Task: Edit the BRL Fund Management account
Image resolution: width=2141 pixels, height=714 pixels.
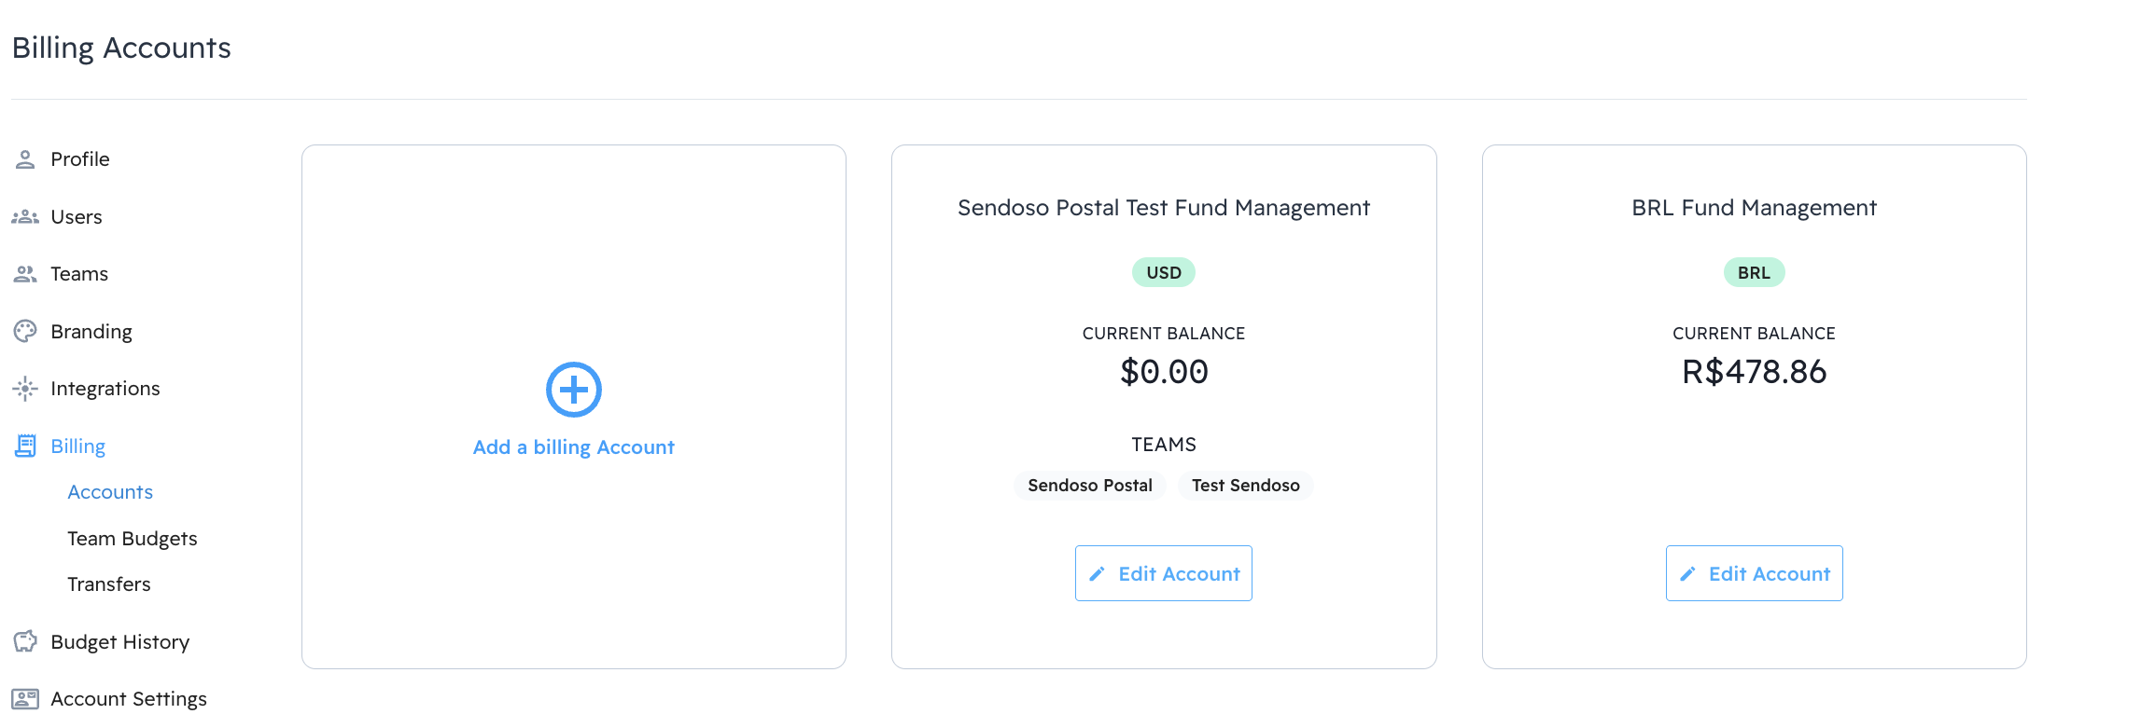Action: pos(1754,573)
